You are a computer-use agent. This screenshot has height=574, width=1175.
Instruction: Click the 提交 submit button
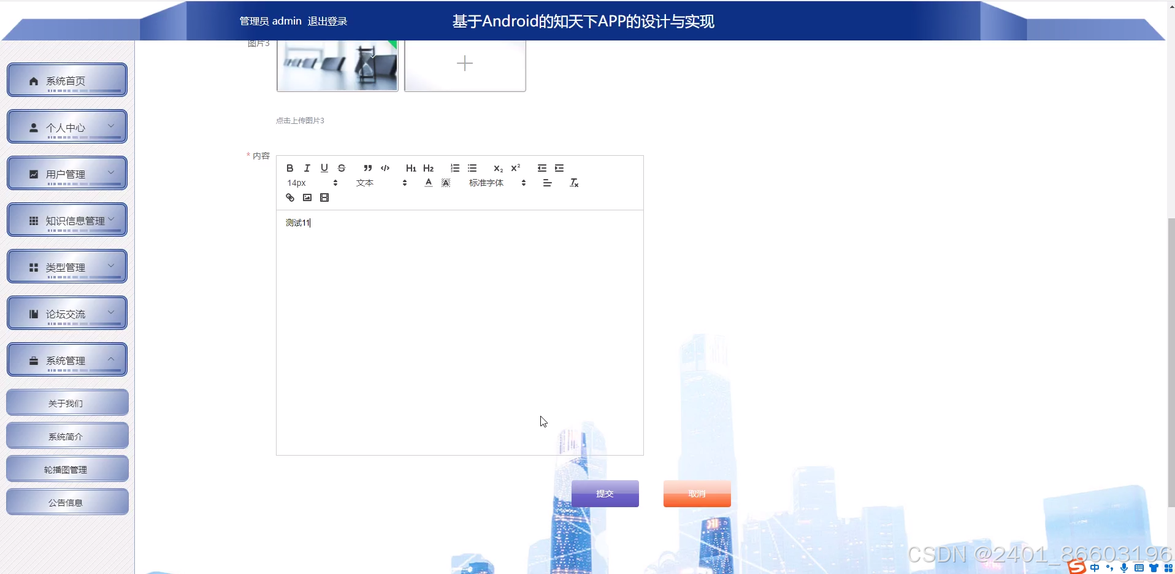[605, 494]
